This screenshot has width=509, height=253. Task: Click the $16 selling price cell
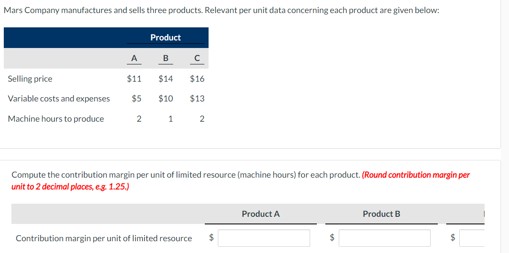pos(197,79)
